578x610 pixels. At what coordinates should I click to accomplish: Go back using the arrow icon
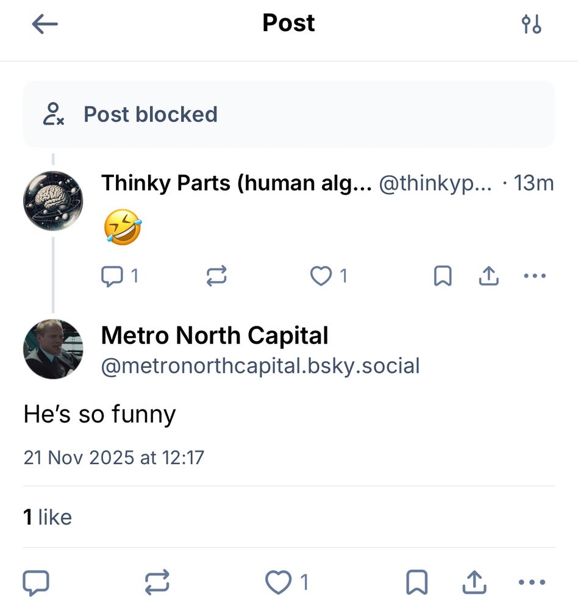point(45,24)
